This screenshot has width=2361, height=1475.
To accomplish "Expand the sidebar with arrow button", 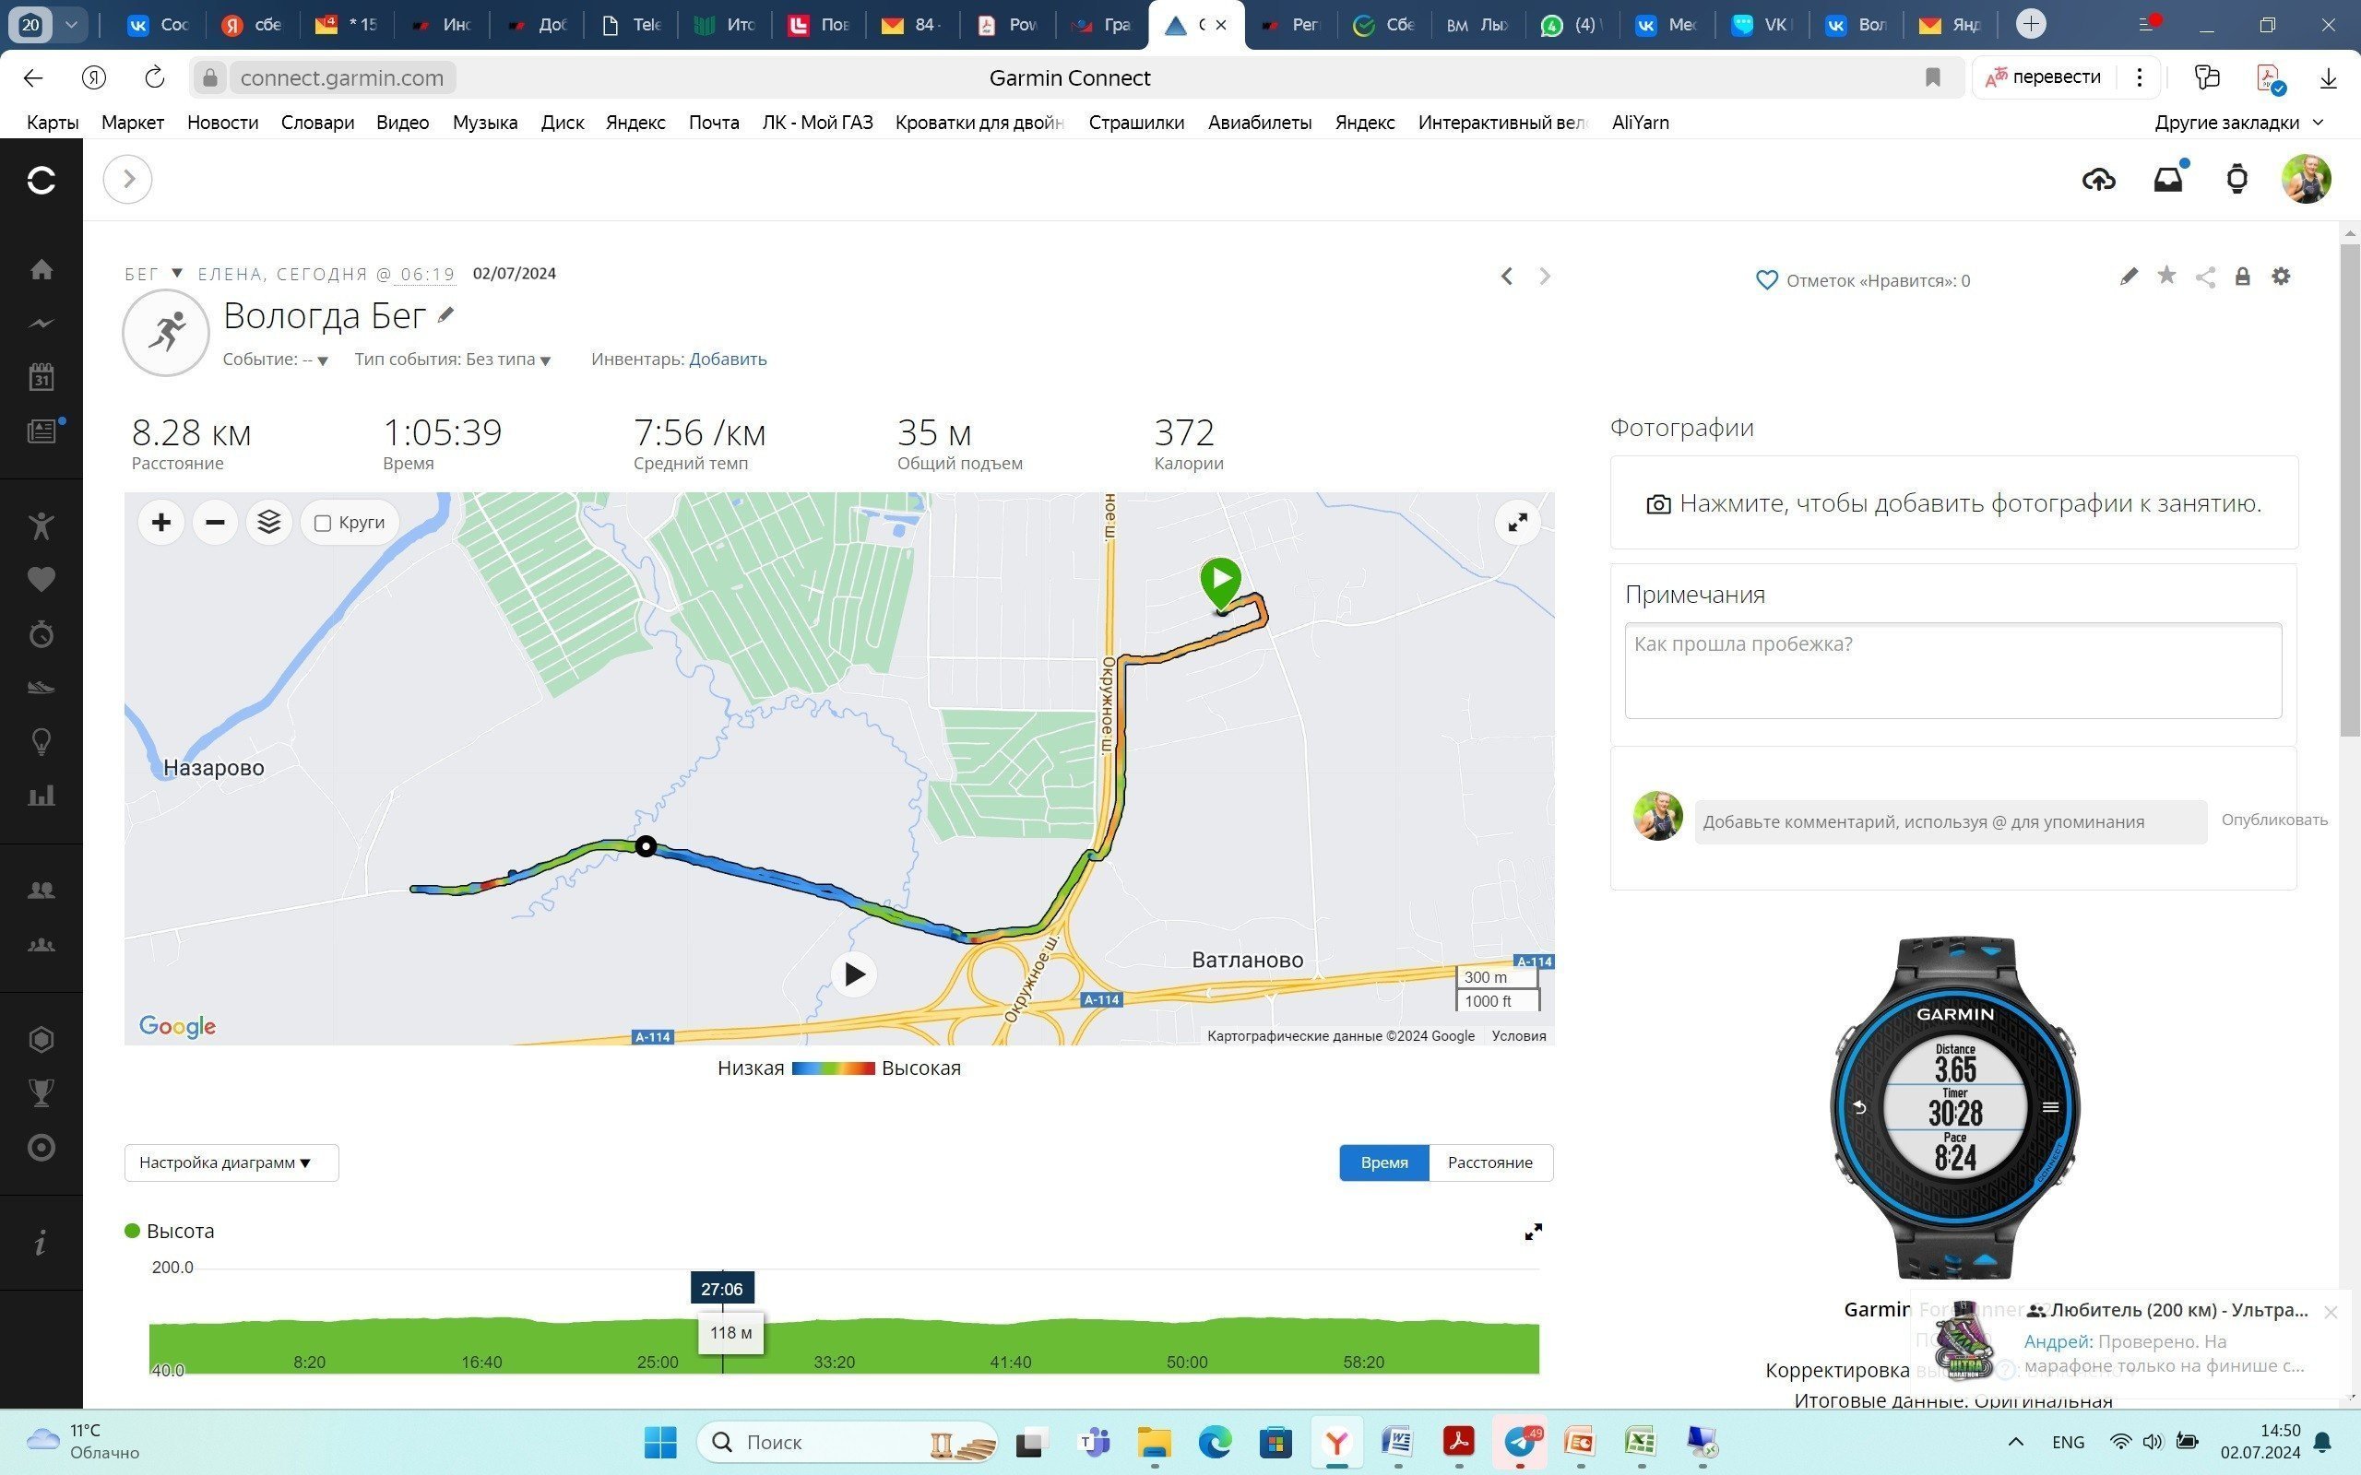I will coord(128,180).
